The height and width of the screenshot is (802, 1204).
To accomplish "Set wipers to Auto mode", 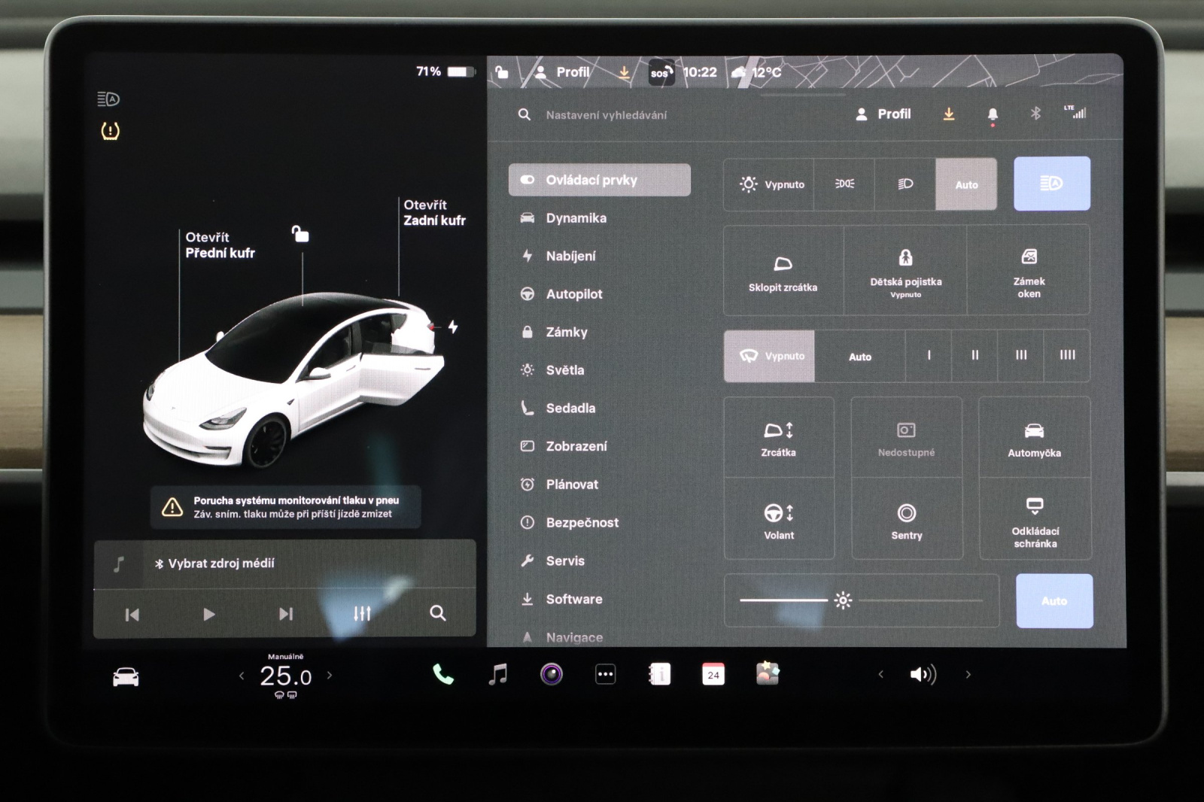I will click(x=859, y=357).
